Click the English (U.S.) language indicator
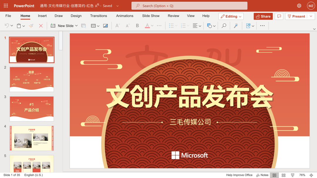Viewport: 317px width, 178px height. tap(33, 175)
